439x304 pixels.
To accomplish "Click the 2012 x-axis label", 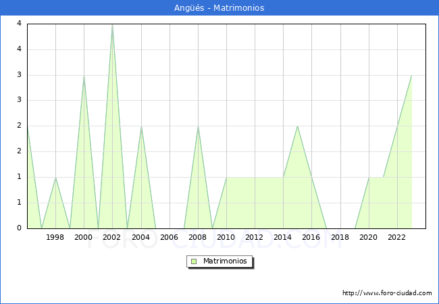I will coord(255,237).
